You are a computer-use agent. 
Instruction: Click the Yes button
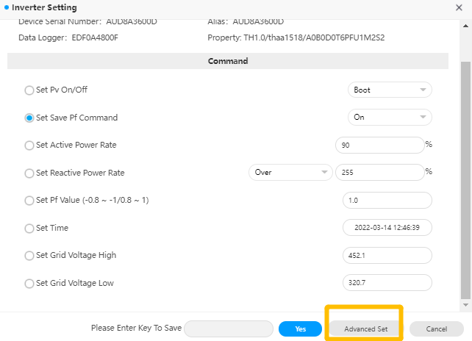click(x=300, y=329)
